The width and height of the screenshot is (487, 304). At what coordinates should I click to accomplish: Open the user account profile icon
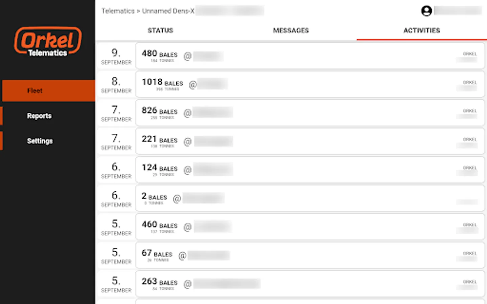pos(426,11)
